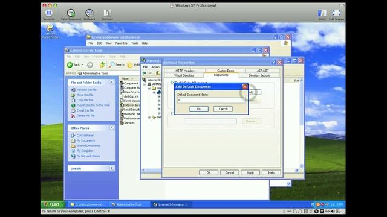Open My Computer from Other Places

click(x=85, y=151)
